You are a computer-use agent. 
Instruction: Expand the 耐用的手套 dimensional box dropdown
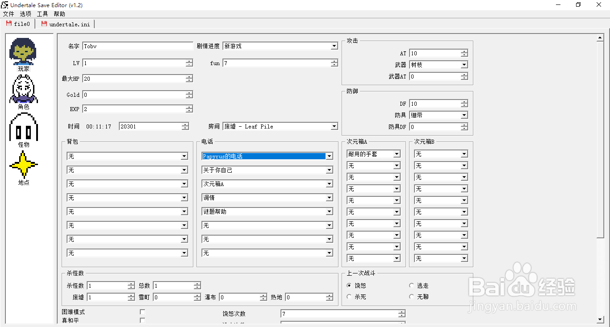point(397,154)
